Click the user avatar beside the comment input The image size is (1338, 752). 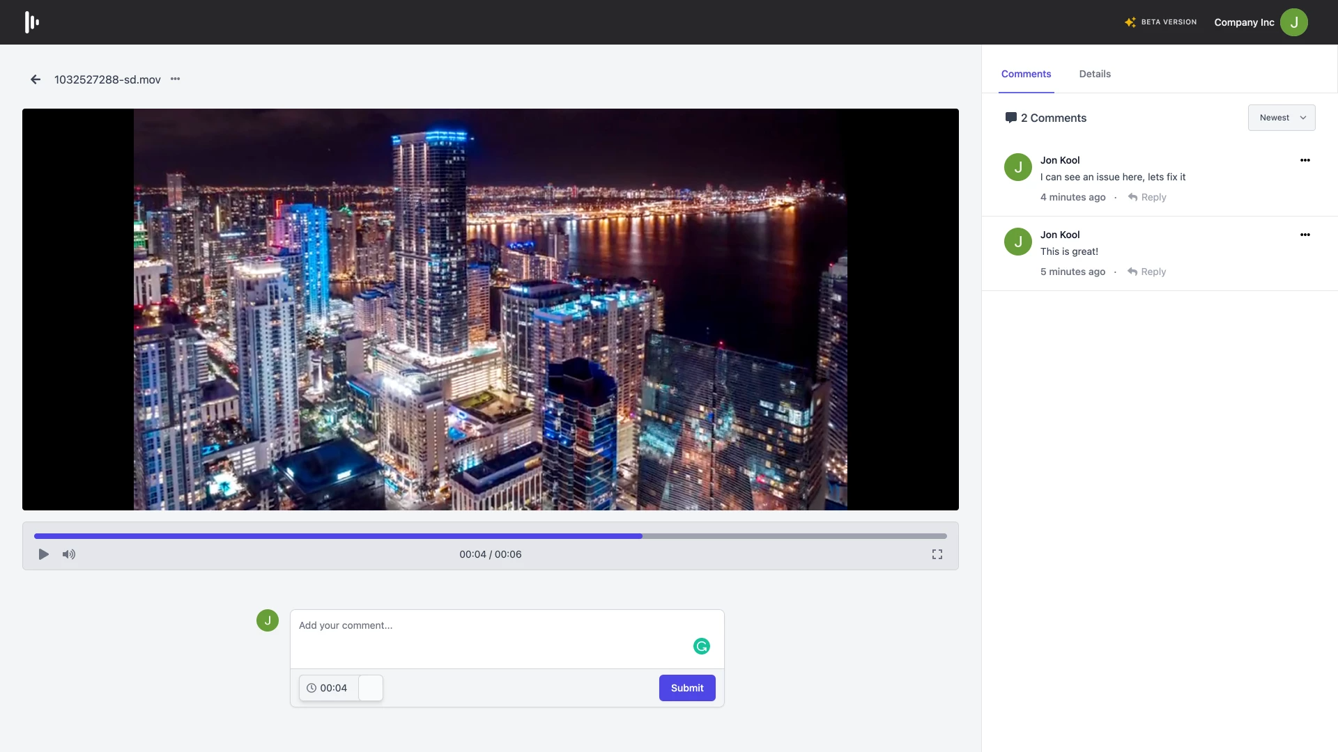268,620
